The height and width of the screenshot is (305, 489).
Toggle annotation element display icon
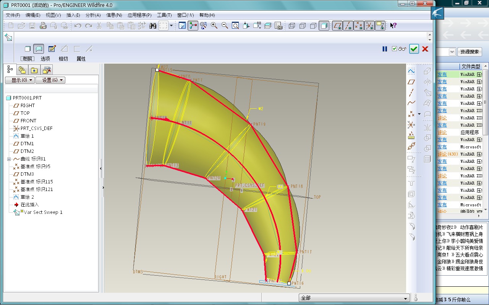tap(380, 26)
